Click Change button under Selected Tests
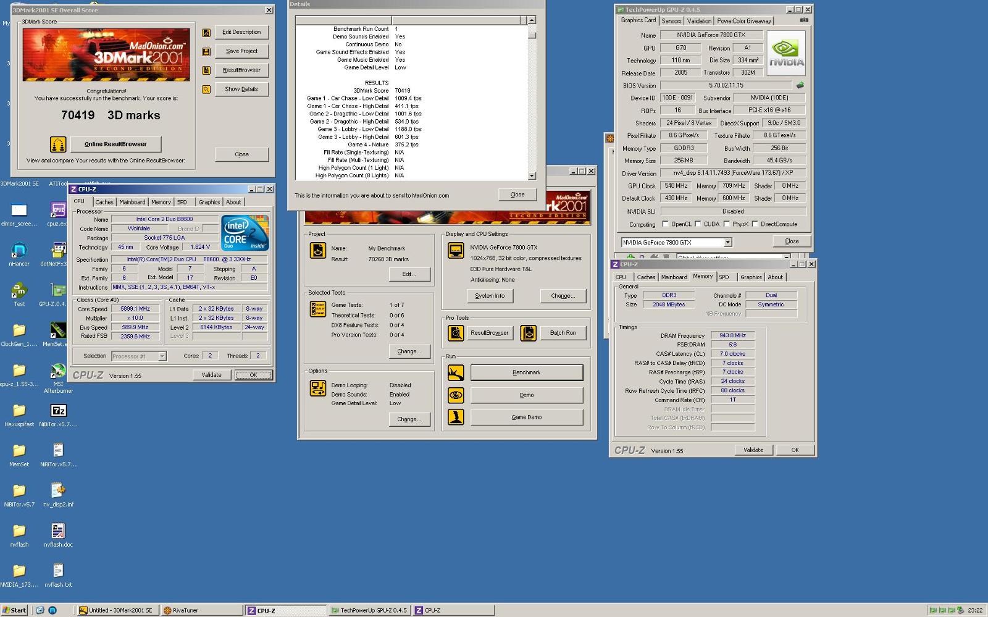This screenshot has height=617, width=988. [409, 351]
